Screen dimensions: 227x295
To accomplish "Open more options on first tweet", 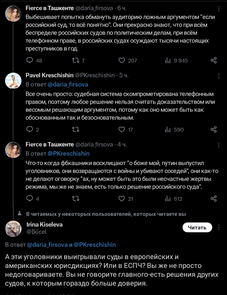I will pyautogui.click(x=219, y=7).
